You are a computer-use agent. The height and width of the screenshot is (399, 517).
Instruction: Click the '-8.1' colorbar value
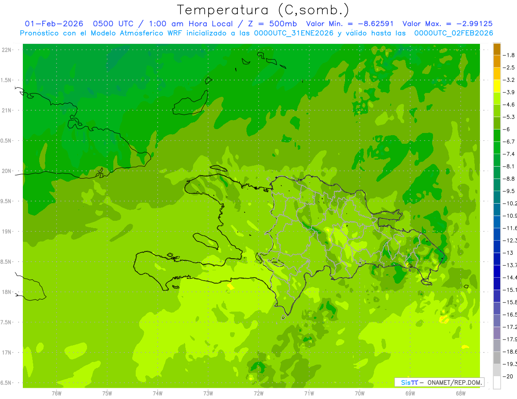509,166
